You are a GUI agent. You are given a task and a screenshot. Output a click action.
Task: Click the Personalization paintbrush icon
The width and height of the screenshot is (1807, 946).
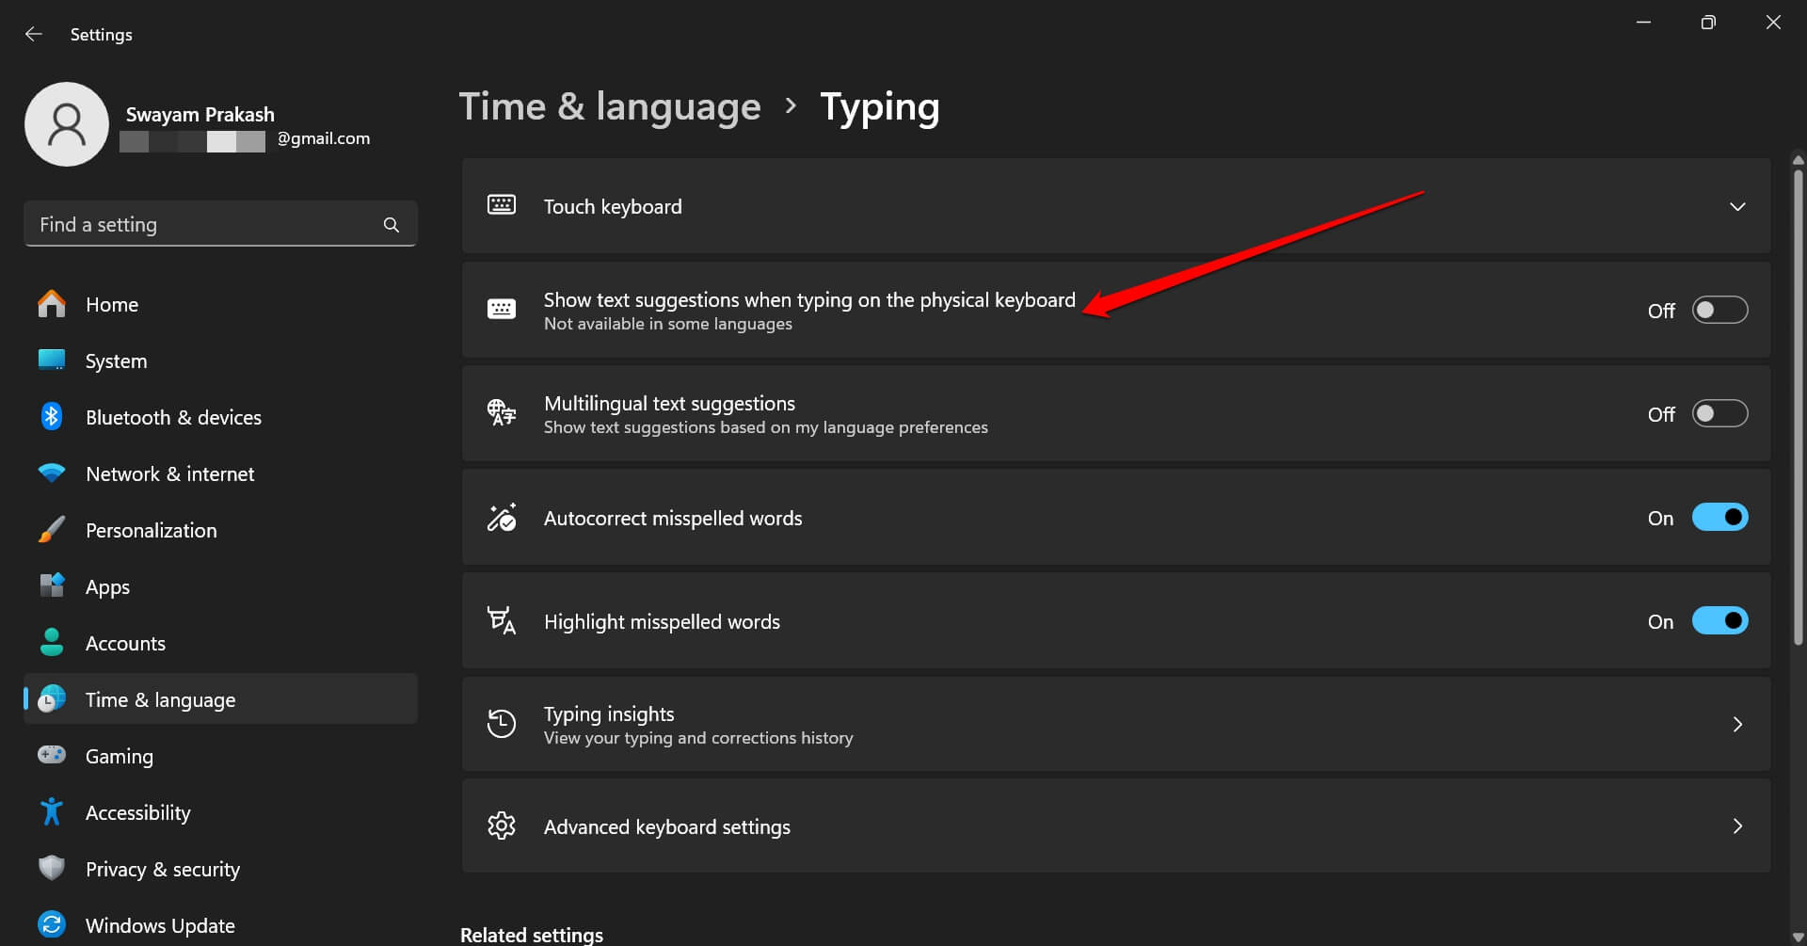(52, 530)
